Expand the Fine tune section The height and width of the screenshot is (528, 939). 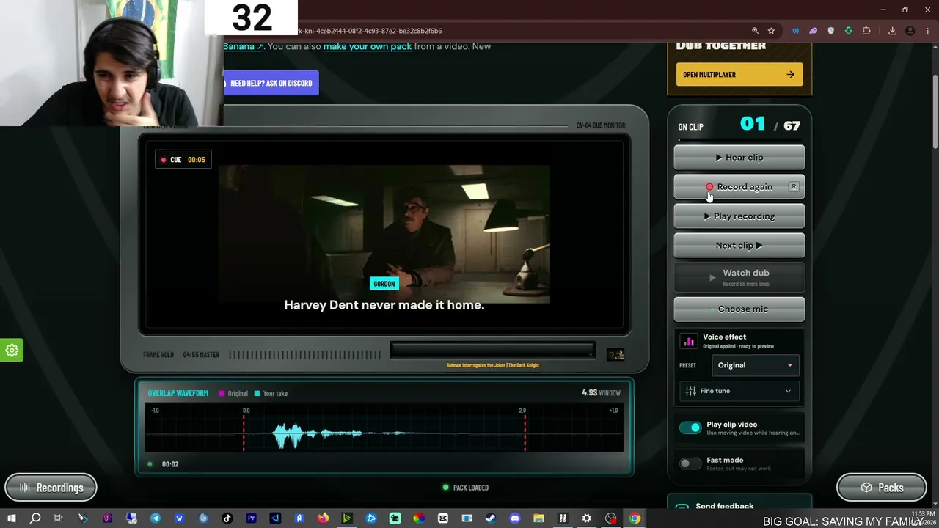[739, 391]
